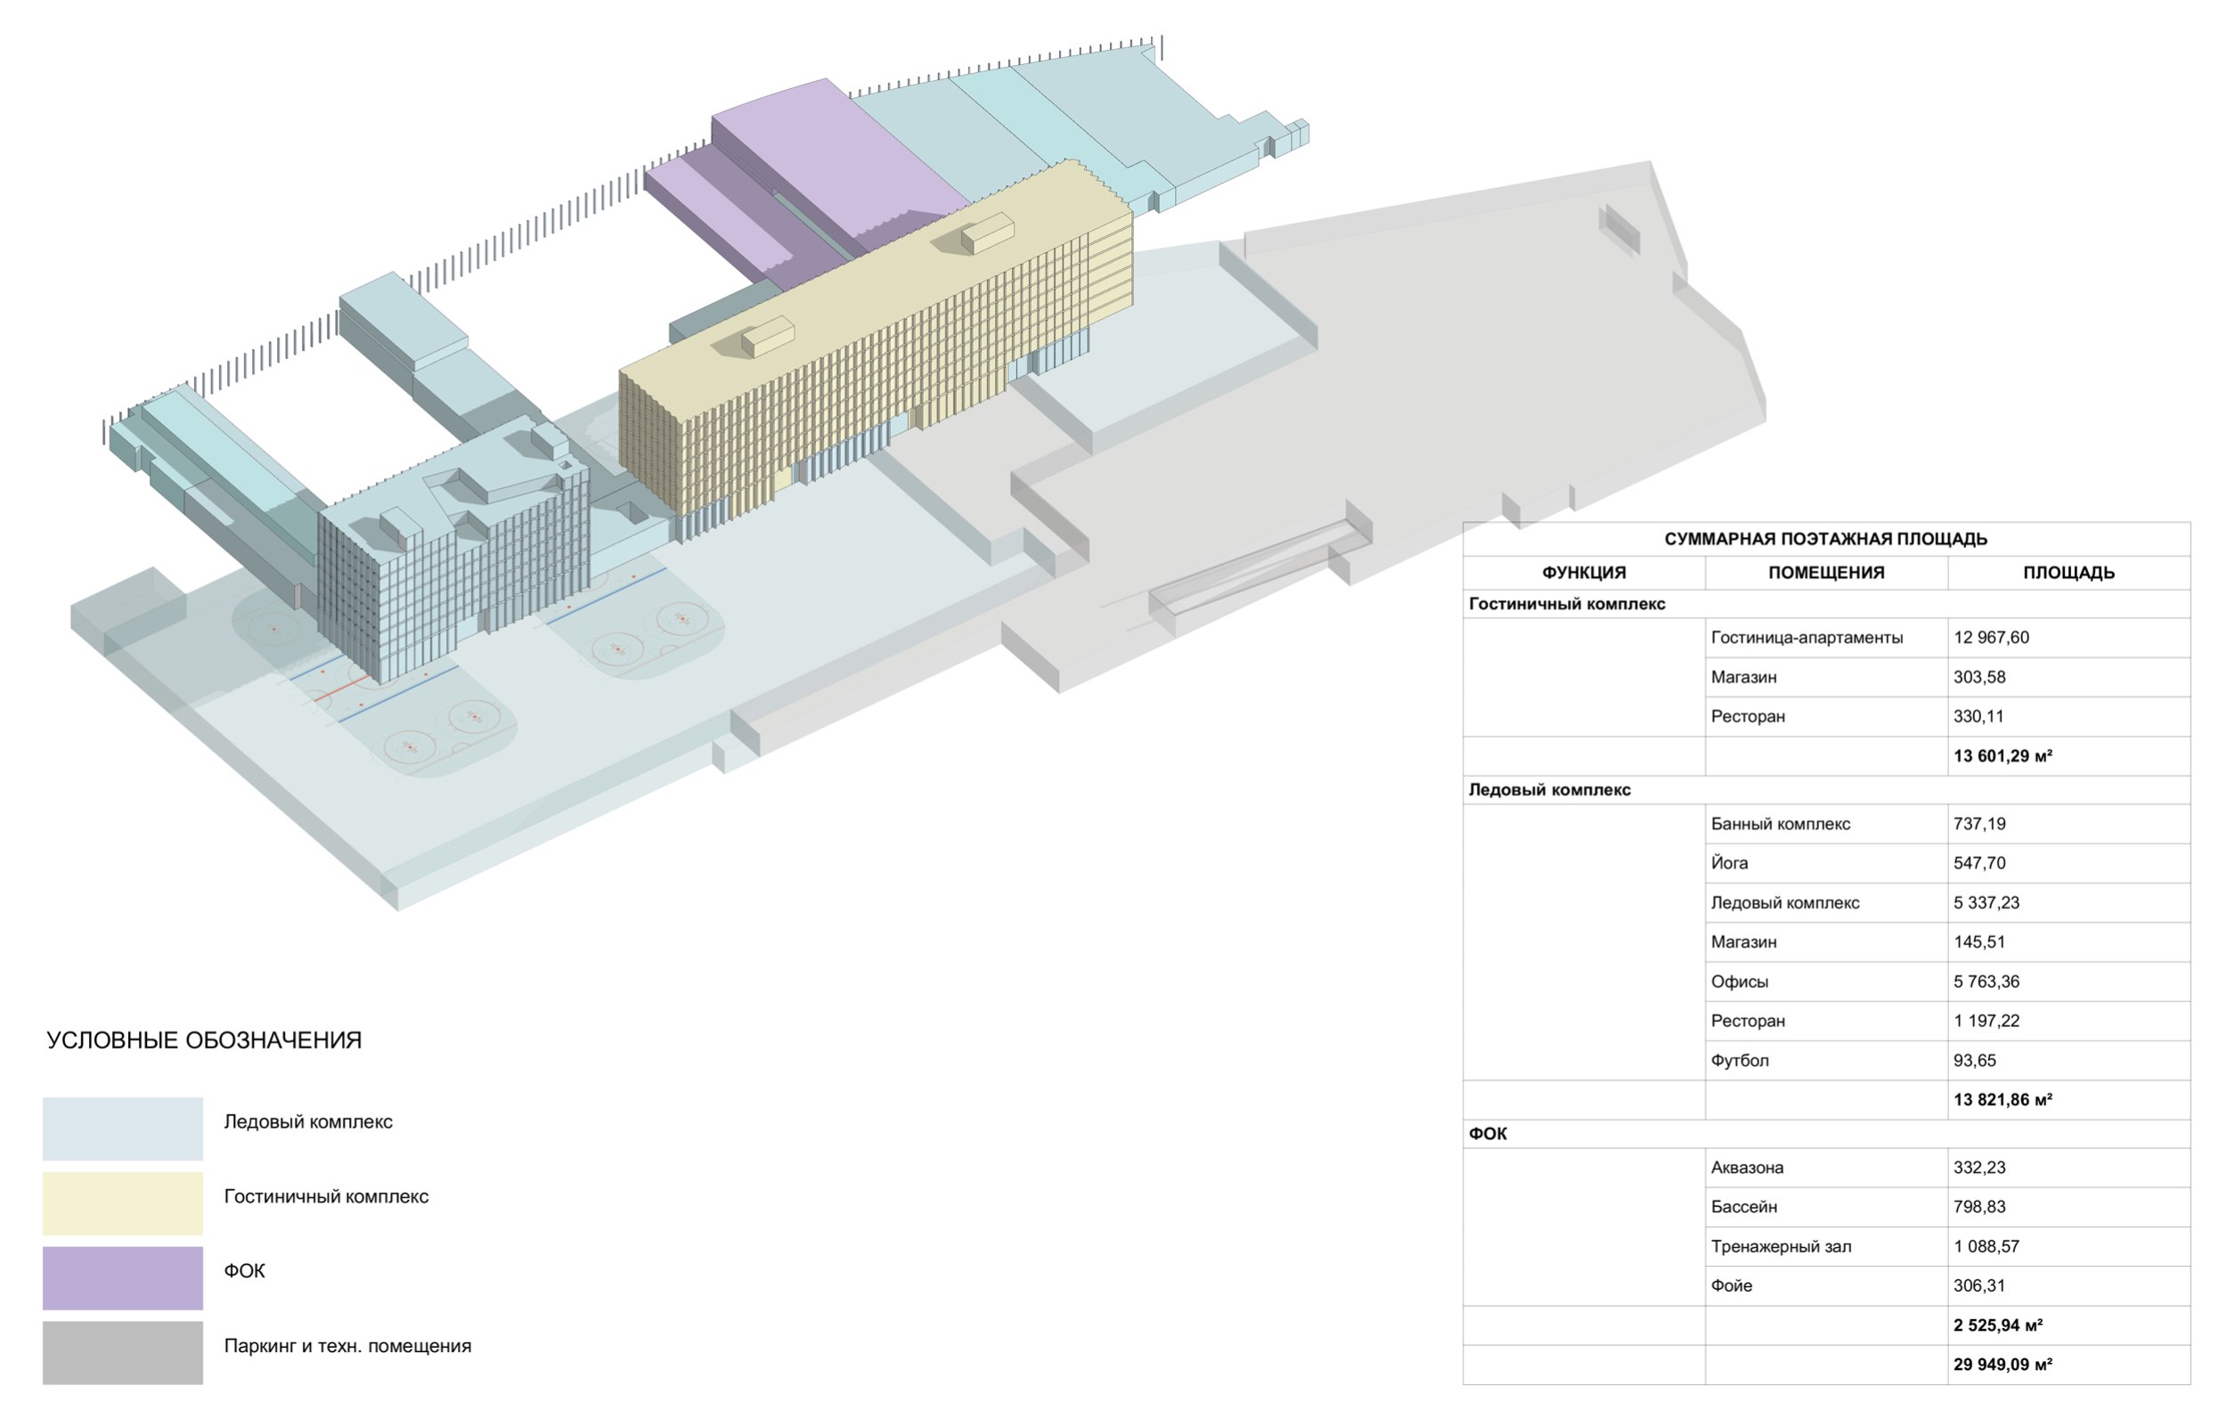Select the ФУНКЦИЯ column header
Screen dimensions: 2227x1427
(1583, 573)
